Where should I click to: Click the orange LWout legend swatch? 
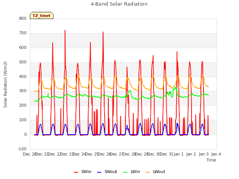click(x=148, y=172)
